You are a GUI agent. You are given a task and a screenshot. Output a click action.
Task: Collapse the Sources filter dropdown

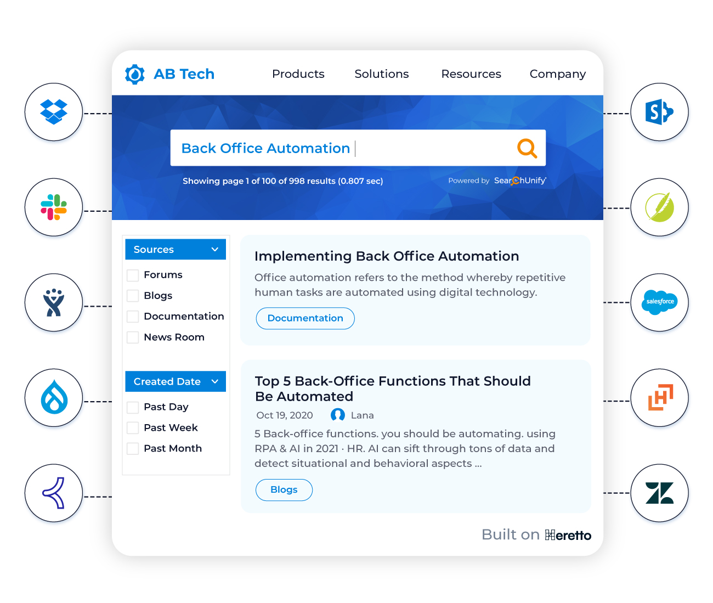click(x=176, y=249)
